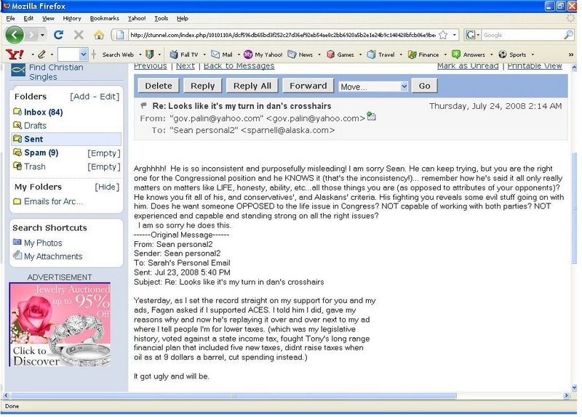Hide the My Folders section
The height and width of the screenshot is (417, 582).
point(107,187)
